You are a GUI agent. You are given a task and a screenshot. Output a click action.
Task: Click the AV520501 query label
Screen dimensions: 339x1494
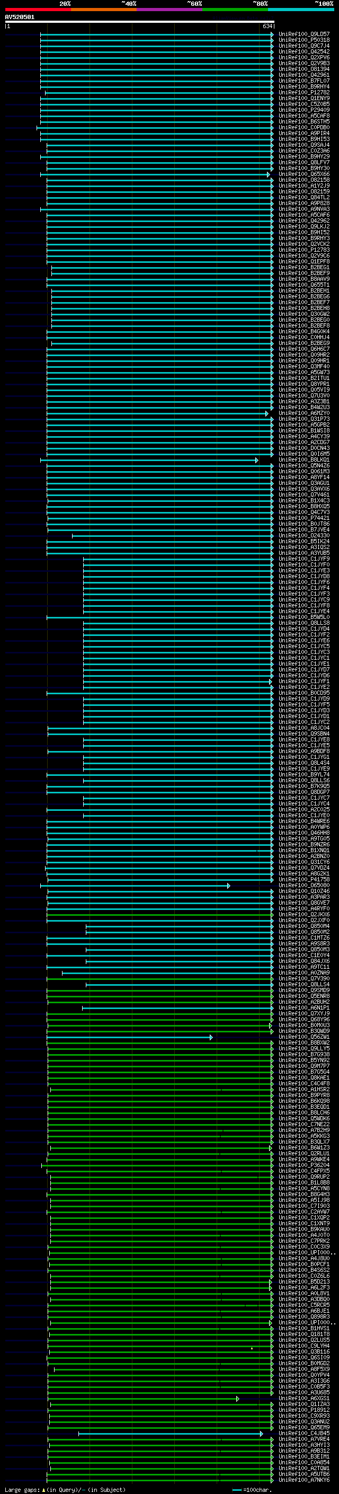[20, 17]
